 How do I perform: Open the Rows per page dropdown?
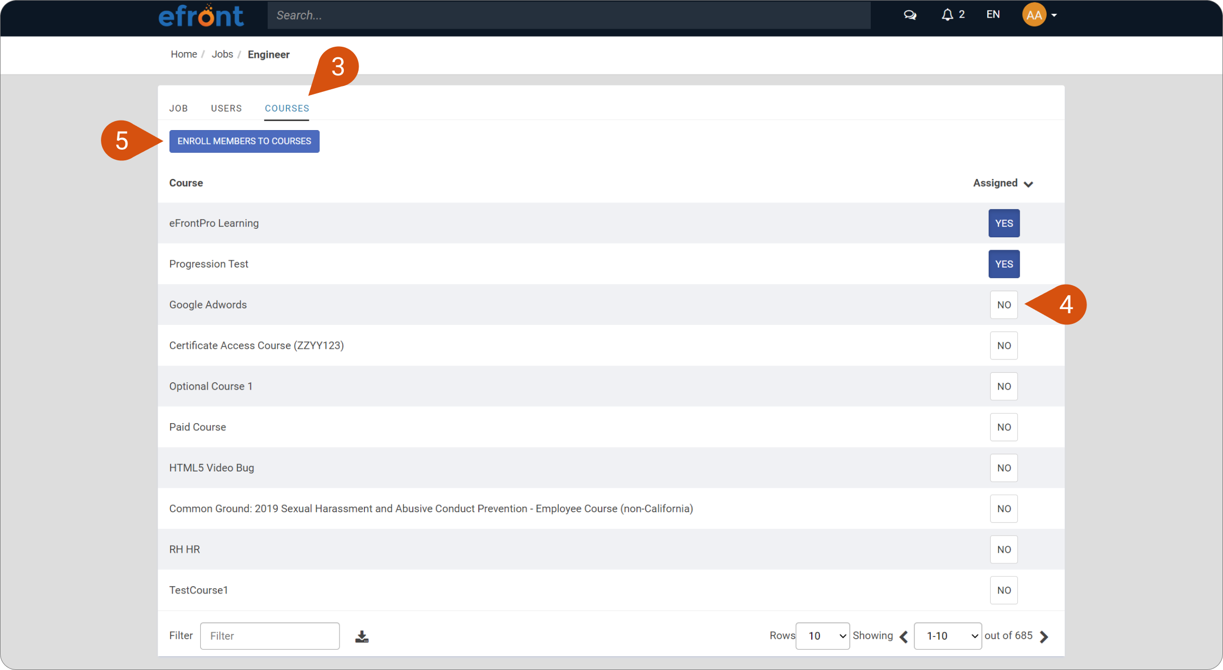pos(822,635)
